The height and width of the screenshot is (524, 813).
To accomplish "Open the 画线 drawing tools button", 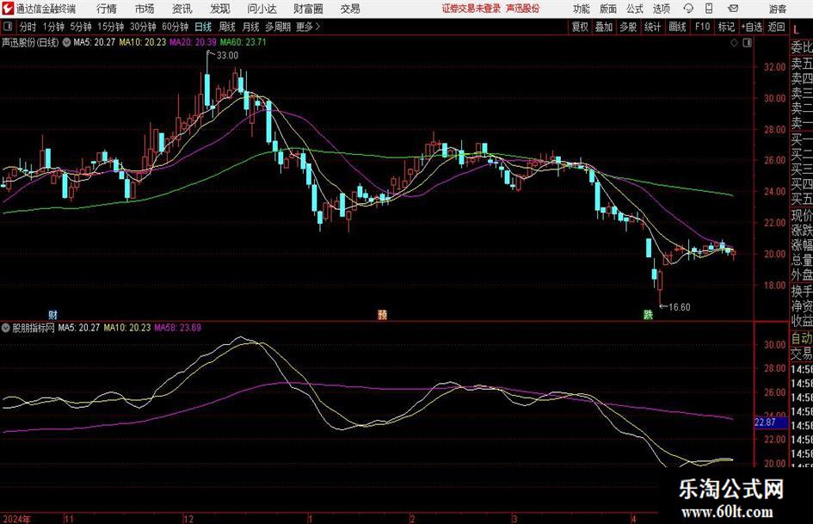I will (x=678, y=27).
